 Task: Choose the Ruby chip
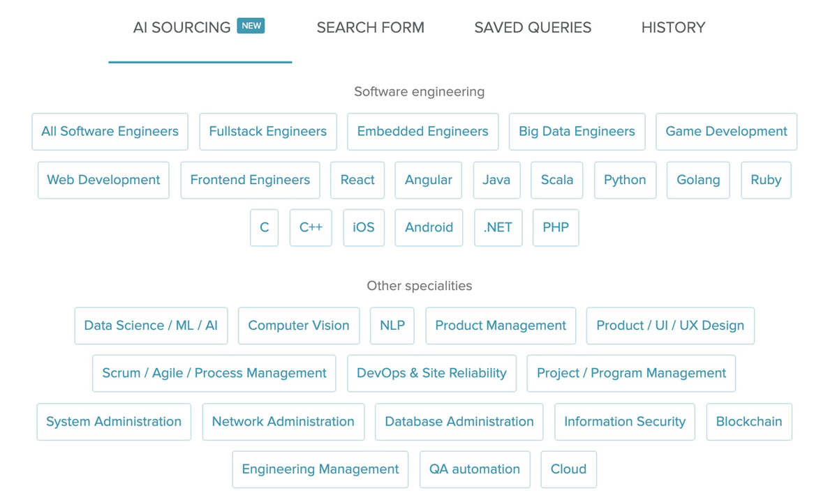766,180
